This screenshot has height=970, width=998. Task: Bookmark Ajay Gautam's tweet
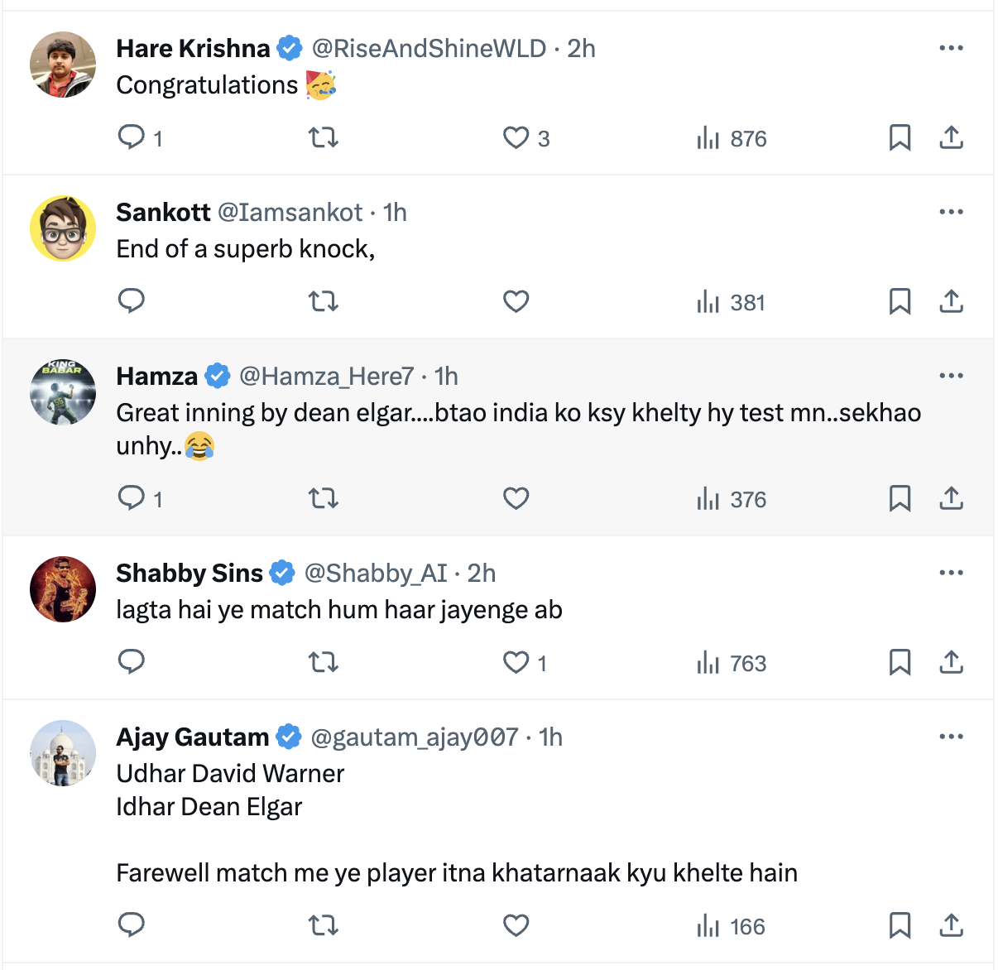coord(900,925)
